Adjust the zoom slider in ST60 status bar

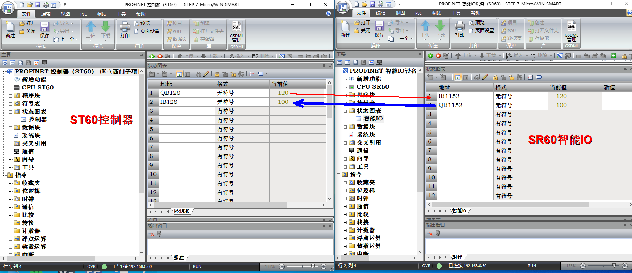pyautogui.click(x=313, y=266)
